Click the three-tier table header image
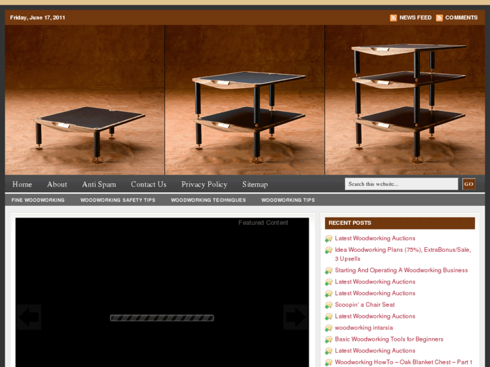 coord(405,100)
